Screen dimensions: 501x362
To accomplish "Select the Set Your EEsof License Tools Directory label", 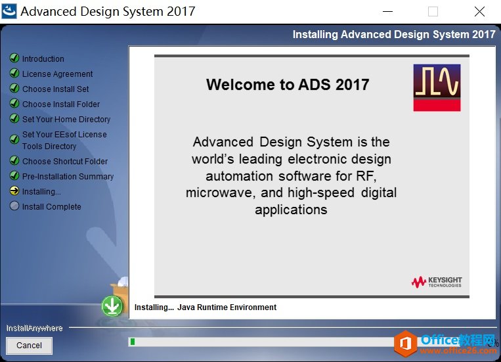I will [64, 141].
